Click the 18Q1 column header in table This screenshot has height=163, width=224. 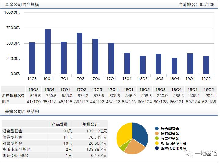click(128, 89)
